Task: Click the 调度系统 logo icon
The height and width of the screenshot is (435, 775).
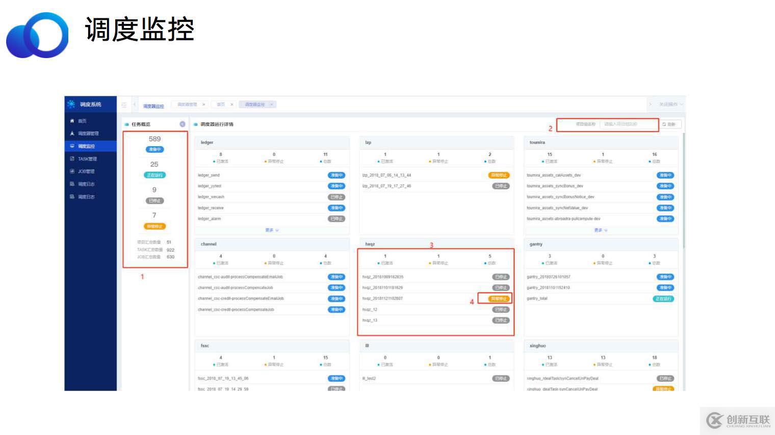Action: point(71,104)
